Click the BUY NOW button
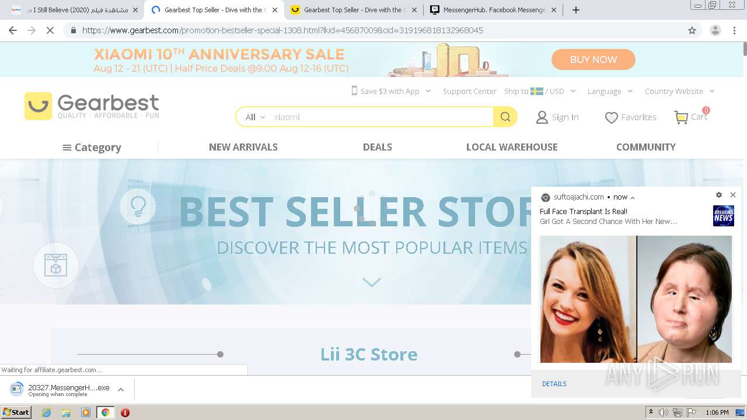 594,60
